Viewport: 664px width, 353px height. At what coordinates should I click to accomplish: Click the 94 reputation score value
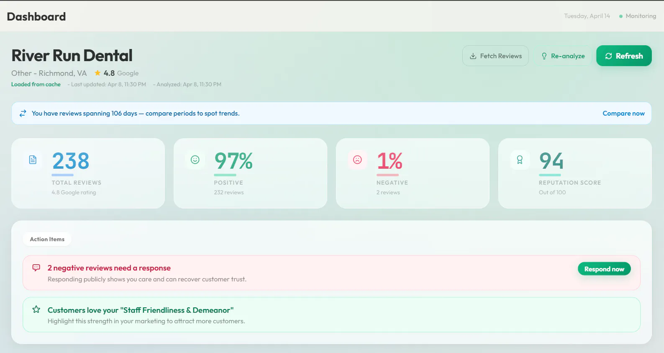click(551, 161)
